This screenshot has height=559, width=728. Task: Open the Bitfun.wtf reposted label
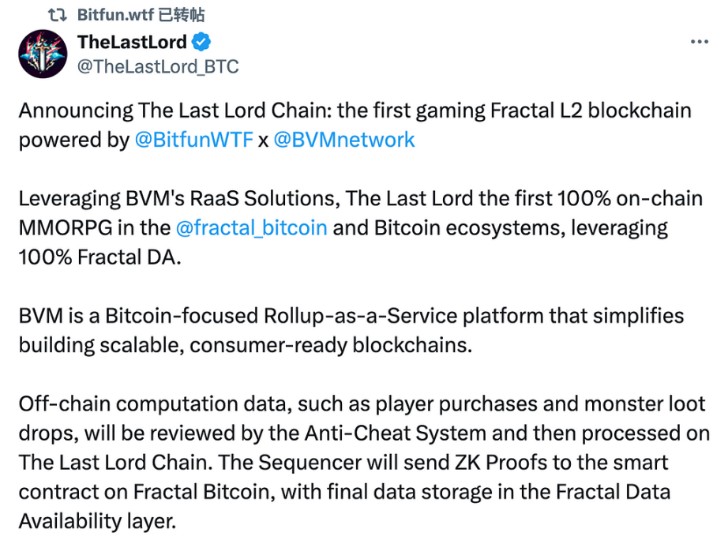point(141,15)
